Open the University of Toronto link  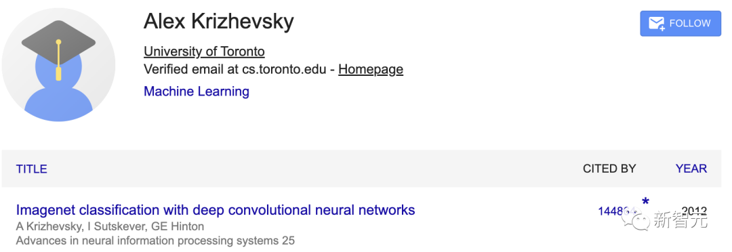(x=204, y=51)
